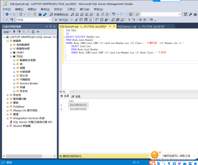Screen dimensions: 198x165
Task: Click the cut scissors icon
Action: (98, 14)
